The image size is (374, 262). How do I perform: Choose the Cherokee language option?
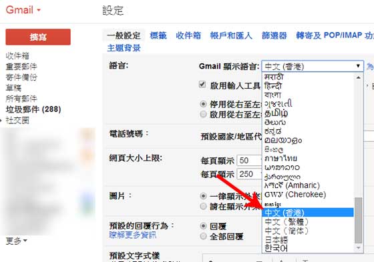308,195
